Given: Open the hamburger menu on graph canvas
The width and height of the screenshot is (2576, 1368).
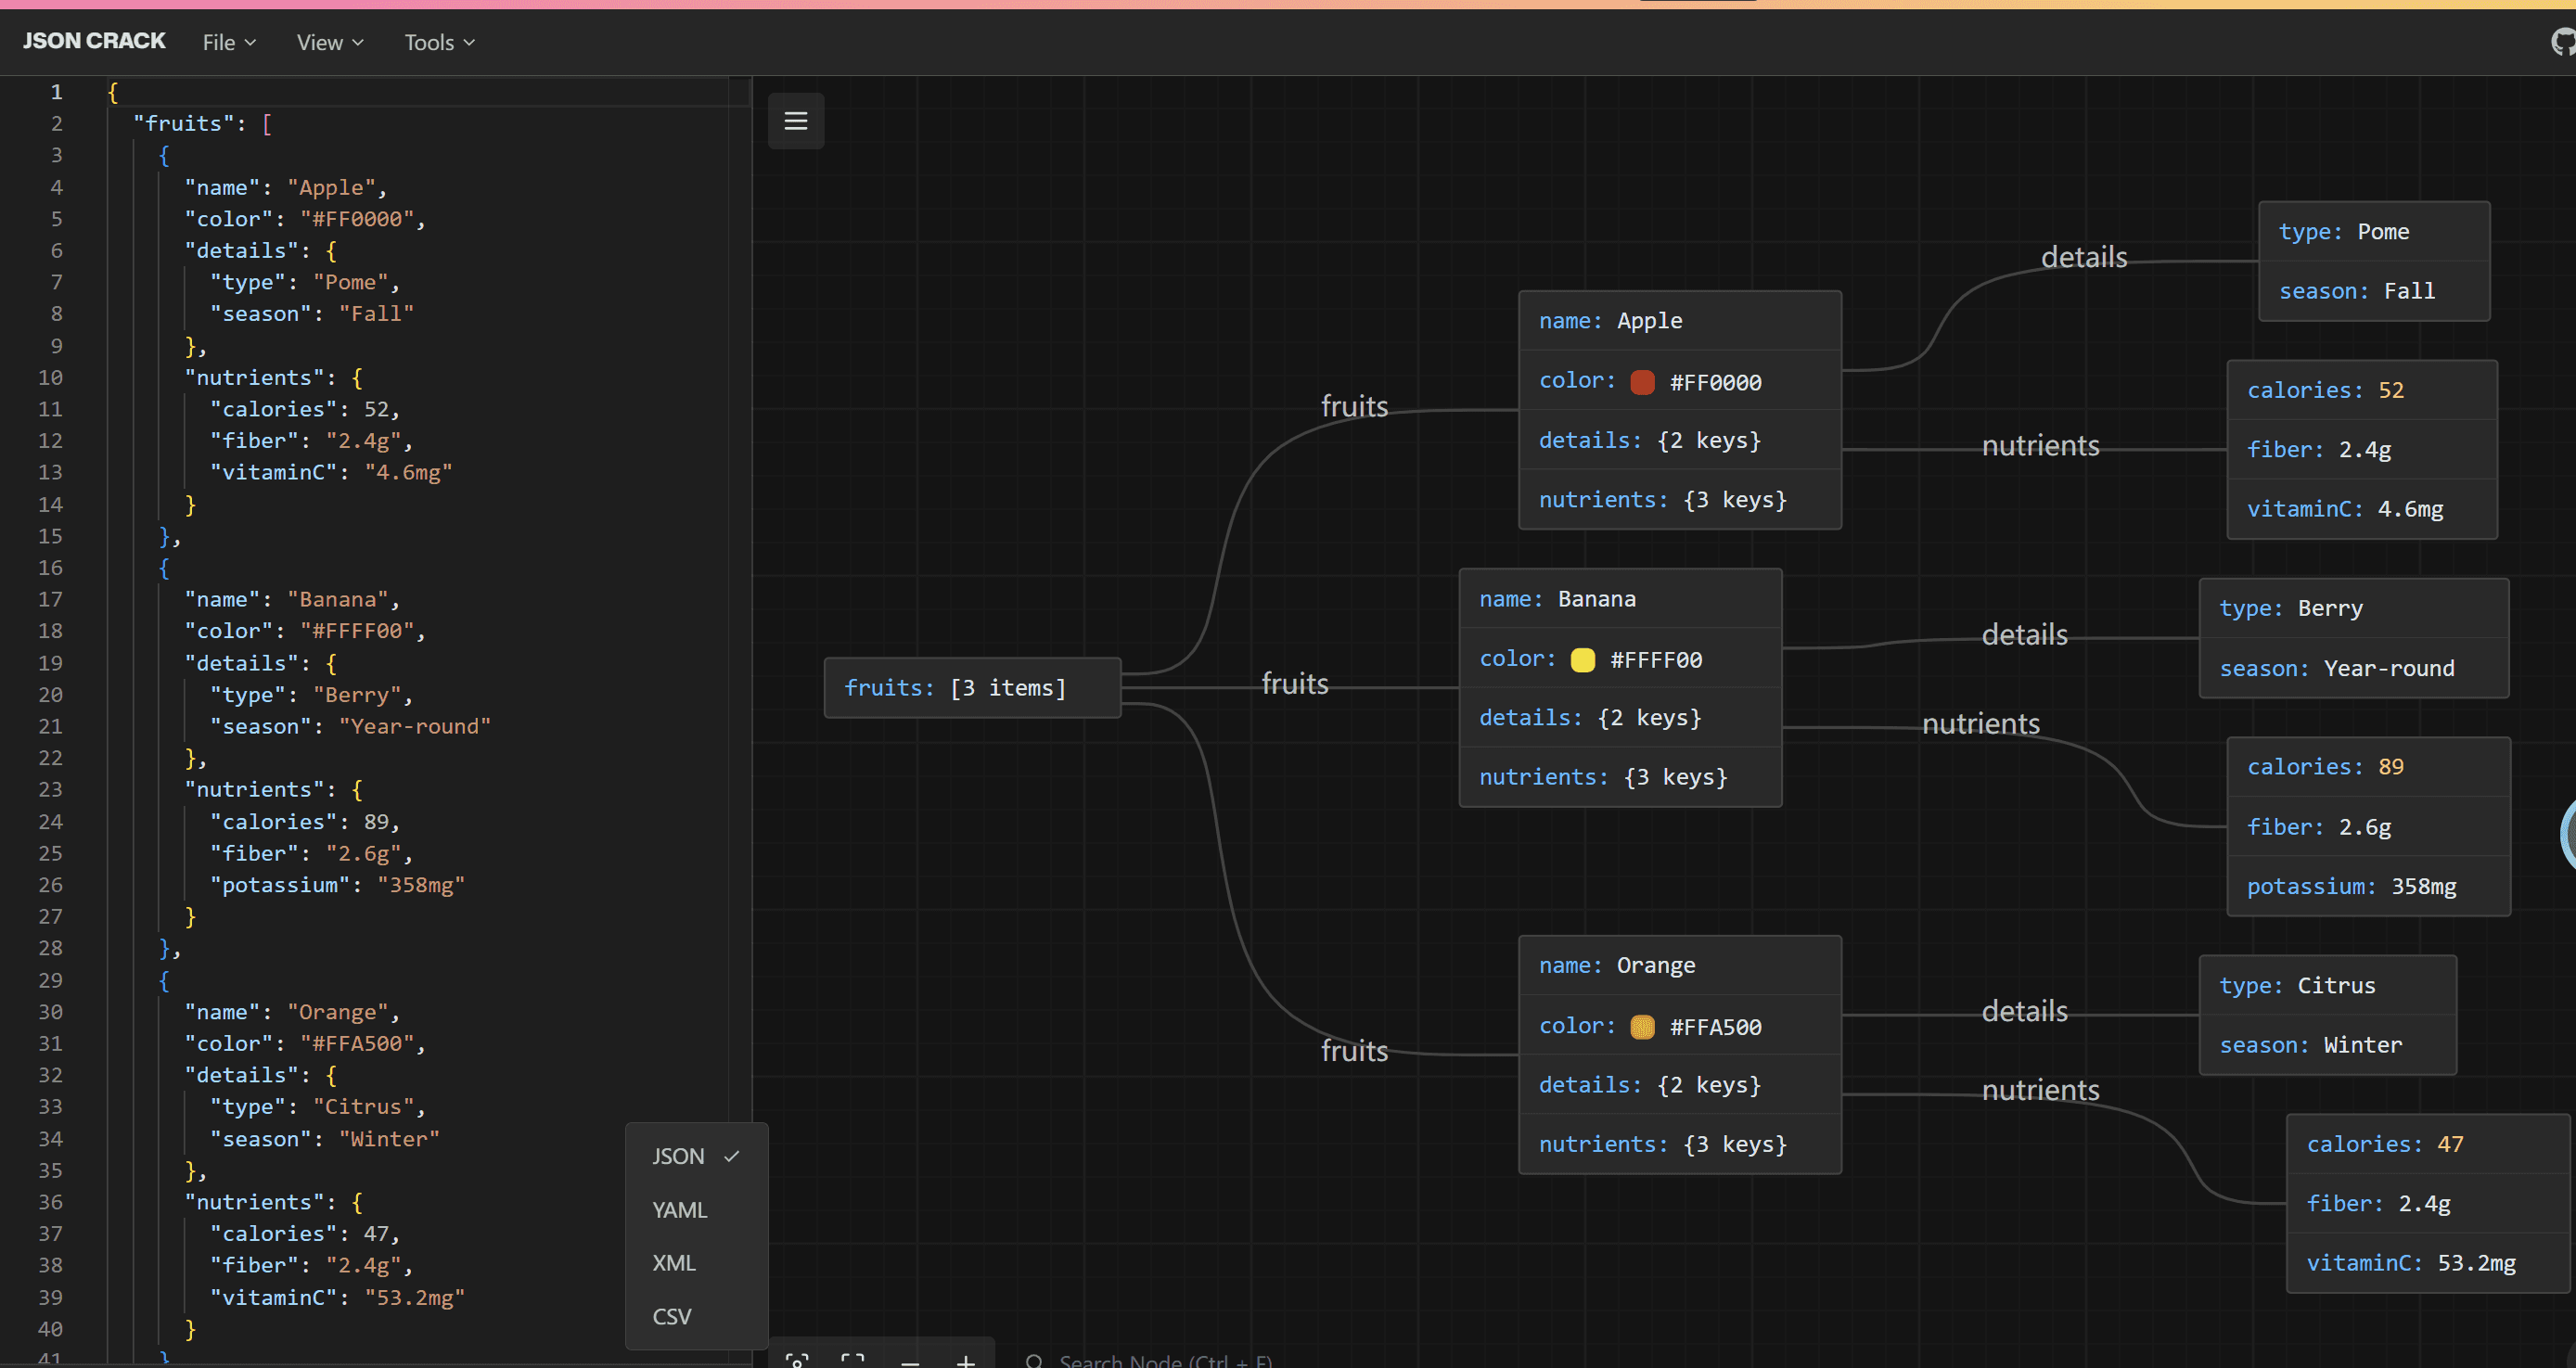Looking at the screenshot, I should 796,121.
